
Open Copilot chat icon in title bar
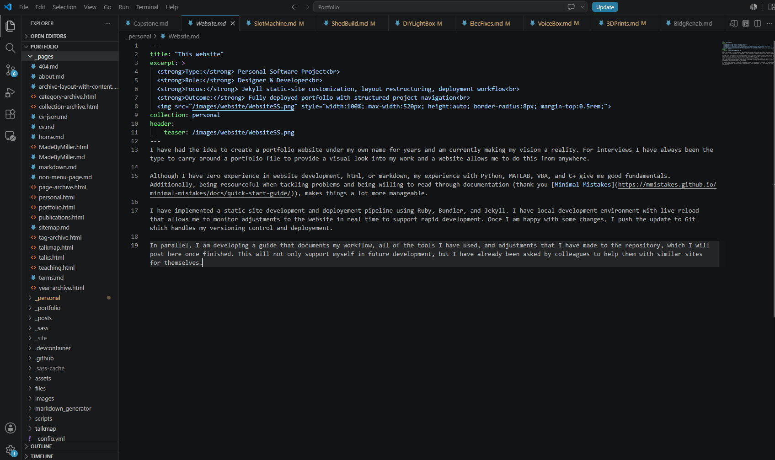click(571, 7)
